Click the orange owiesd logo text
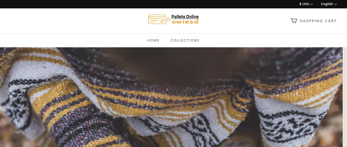Screen dimensions: 347x147 (x=185, y=22)
